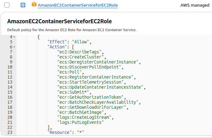The height and width of the screenshot is (138, 212).
Task: Click the "Effect" key in the JSON
Action: point(57,42)
